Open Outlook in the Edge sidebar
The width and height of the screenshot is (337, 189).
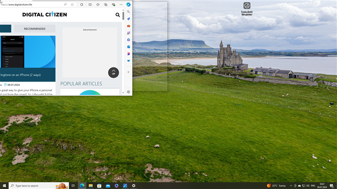point(128,47)
